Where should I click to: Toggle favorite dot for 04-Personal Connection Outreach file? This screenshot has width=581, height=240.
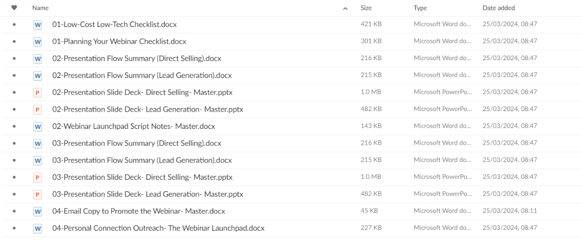click(x=14, y=228)
